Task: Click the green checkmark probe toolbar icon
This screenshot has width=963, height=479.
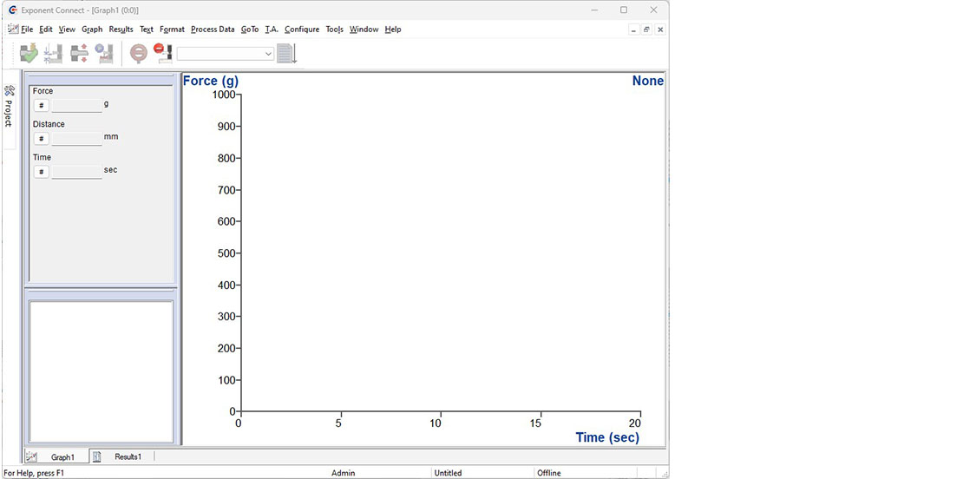Action: point(29,53)
